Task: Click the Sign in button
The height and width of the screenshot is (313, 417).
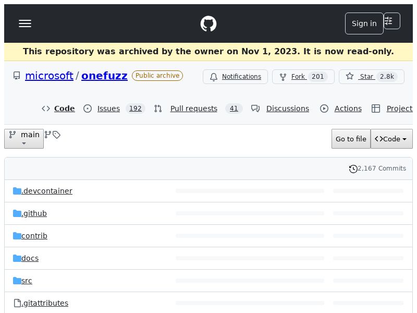Action: (364, 23)
